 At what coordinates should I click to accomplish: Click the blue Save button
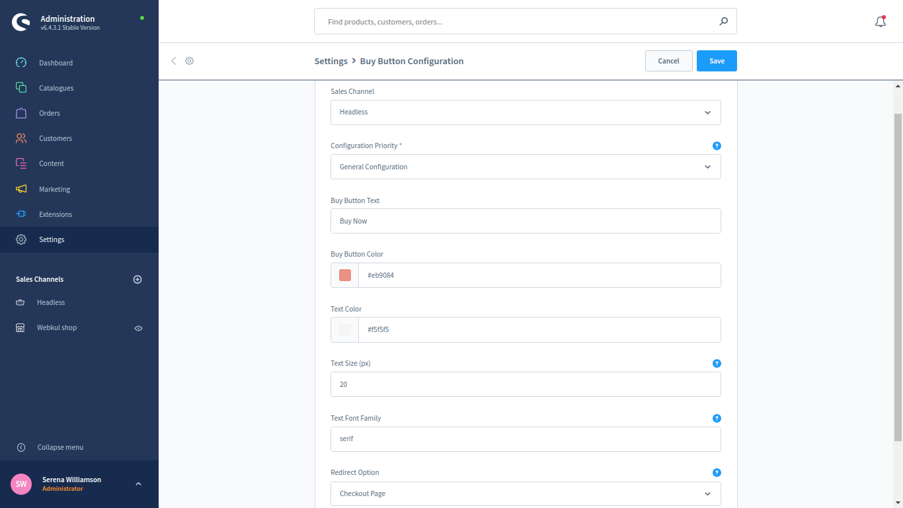pyautogui.click(x=717, y=61)
